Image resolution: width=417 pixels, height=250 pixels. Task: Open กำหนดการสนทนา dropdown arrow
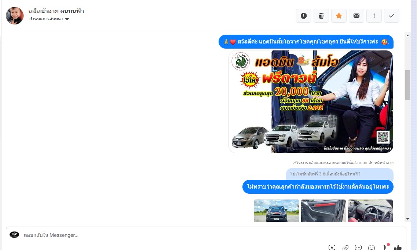pyautogui.click(x=67, y=19)
